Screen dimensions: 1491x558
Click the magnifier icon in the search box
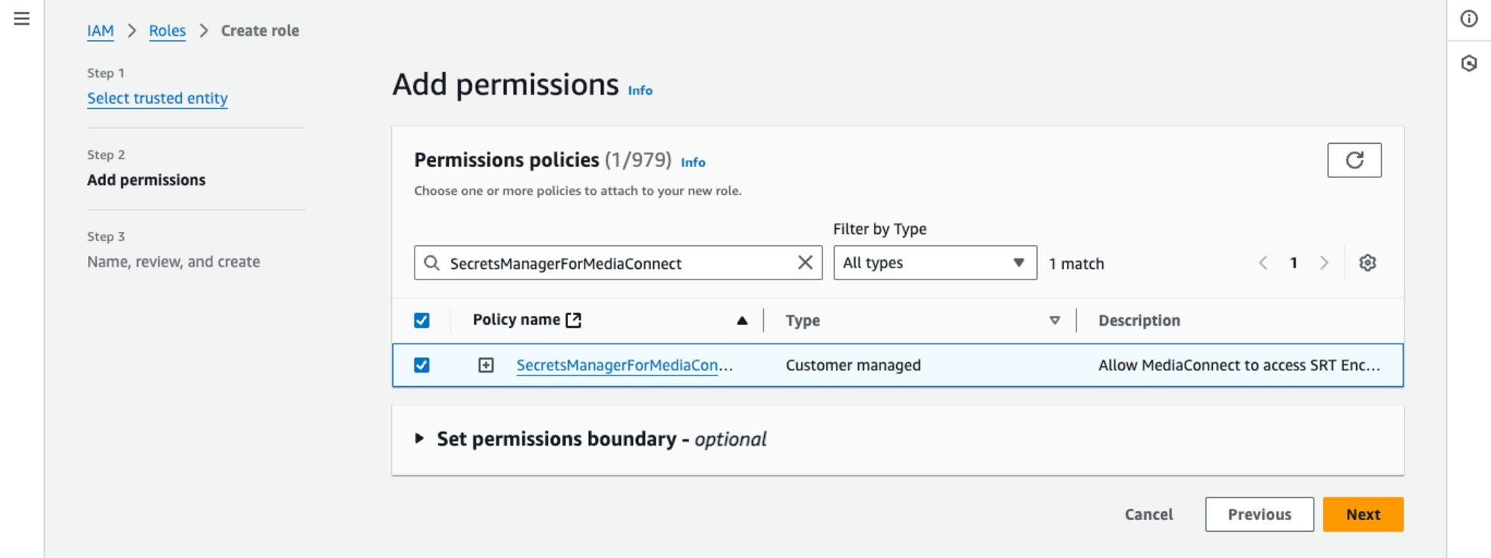(x=432, y=263)
